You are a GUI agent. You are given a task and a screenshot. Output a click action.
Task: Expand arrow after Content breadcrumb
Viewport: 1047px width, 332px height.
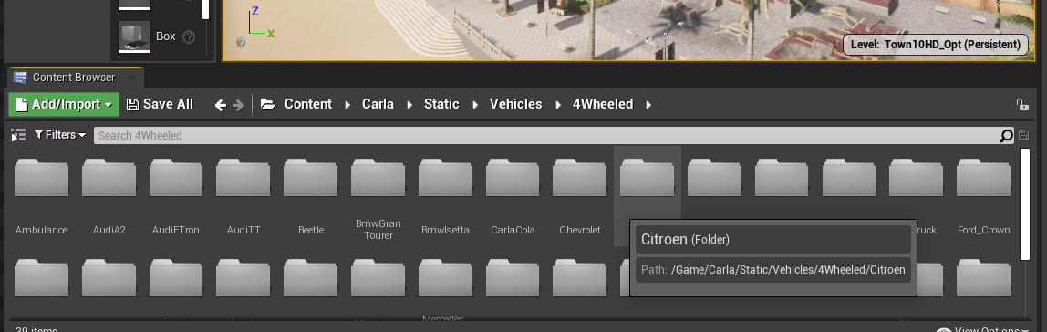[347, 105]
